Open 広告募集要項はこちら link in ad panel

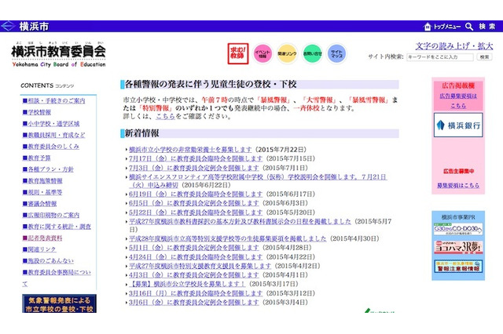pos(458,100)
